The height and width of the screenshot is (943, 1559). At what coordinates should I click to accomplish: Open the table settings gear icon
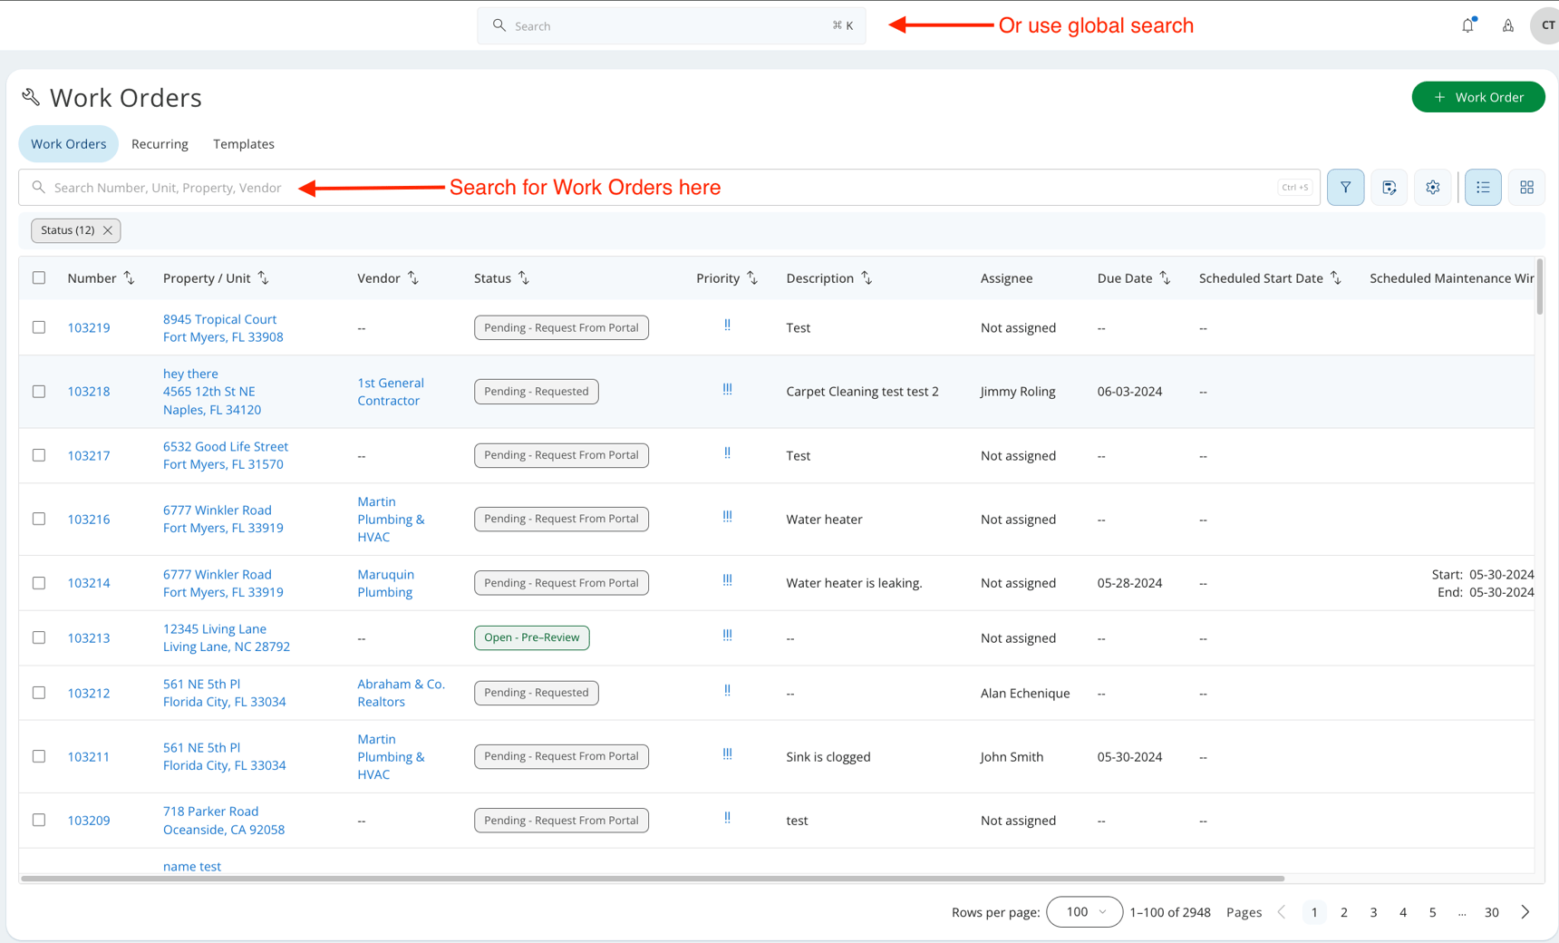[x=1432, y=187]
